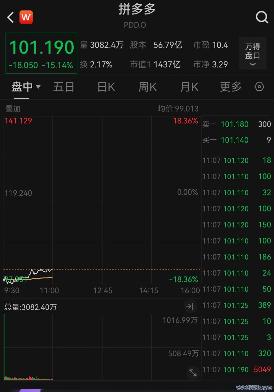Select the 买一 101.140 bid row
Screen dimensions: 274x392
237,140
